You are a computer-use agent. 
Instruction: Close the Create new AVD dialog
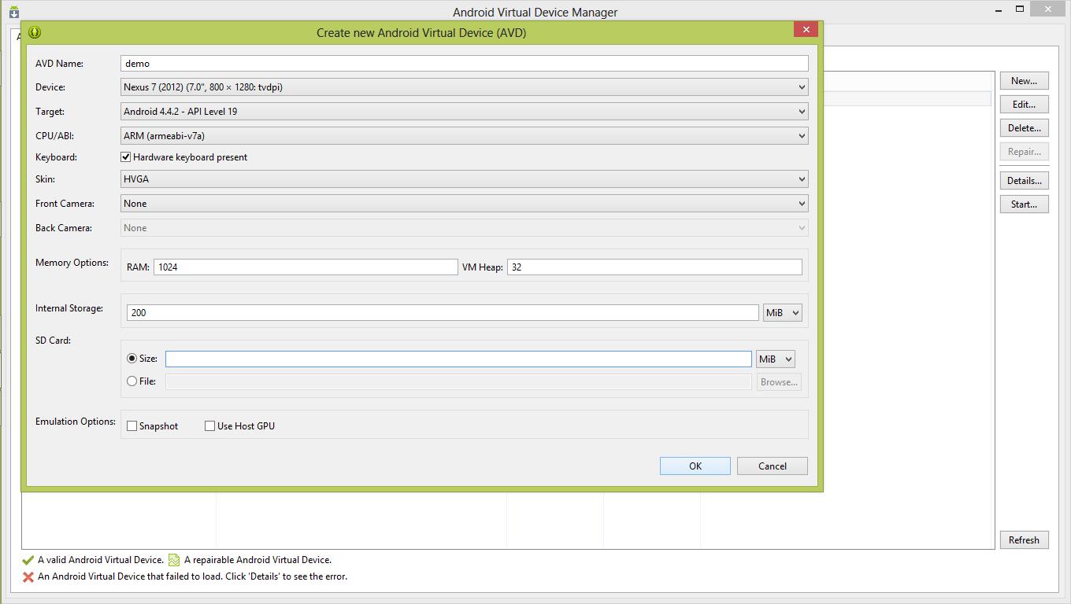click(x=806, y=29)
